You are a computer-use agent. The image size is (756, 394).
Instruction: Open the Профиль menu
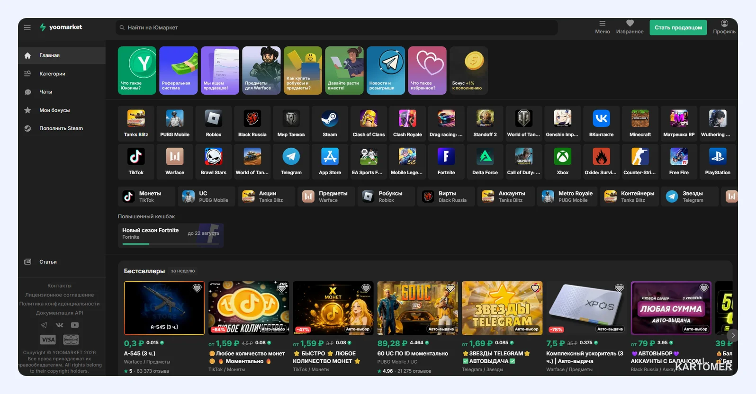tap(724, 27)
